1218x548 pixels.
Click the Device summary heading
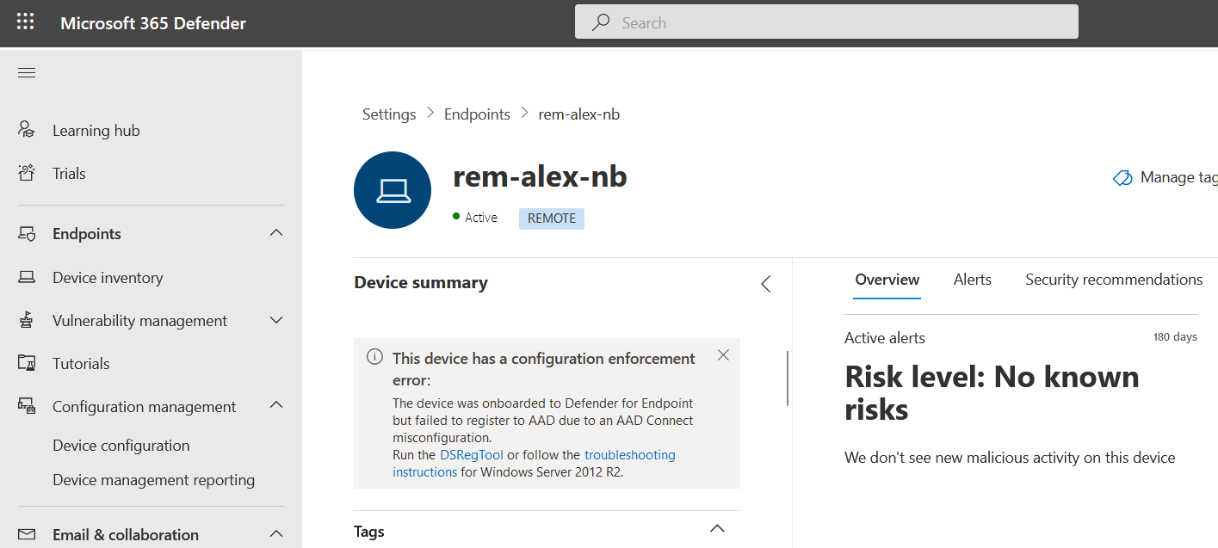(421, 282)
